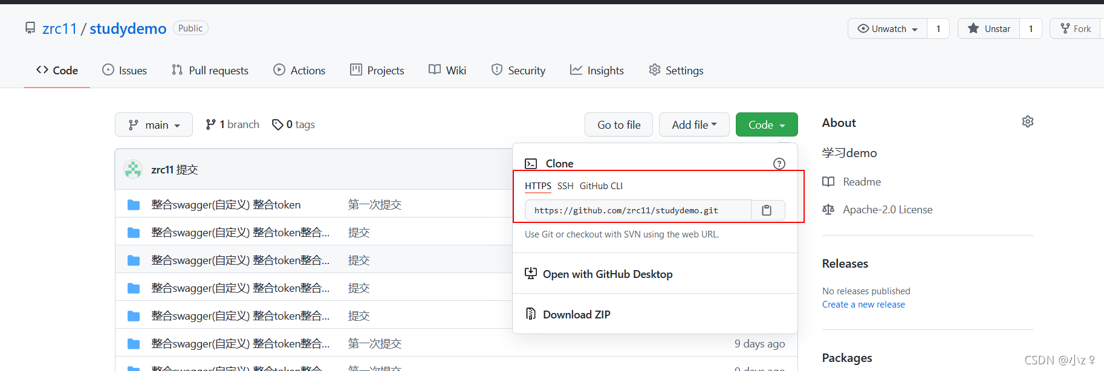Click the Readme book icon
The image size is (1104, 371).
click(x=828, y=182)
